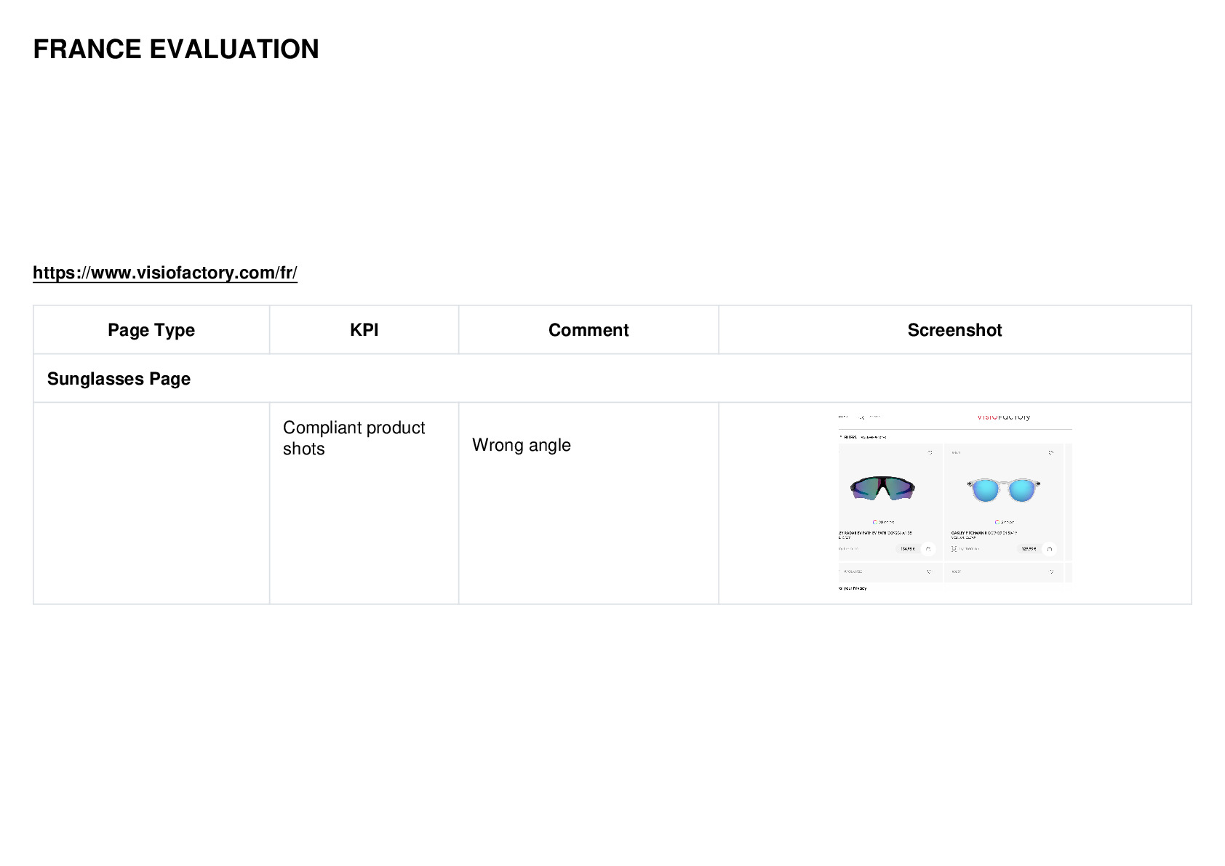The width and height of the screenshot is (1225, 866).
Task: Select the Wrong angle comment cell
Action: [588, 503]
